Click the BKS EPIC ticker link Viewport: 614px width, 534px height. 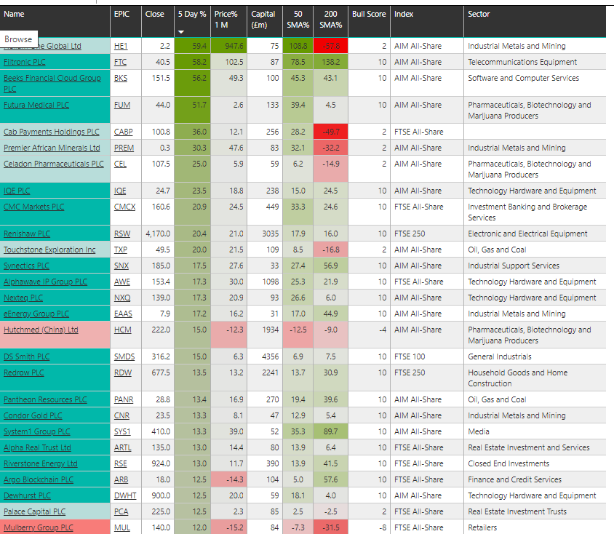click(x=121, y=79)
